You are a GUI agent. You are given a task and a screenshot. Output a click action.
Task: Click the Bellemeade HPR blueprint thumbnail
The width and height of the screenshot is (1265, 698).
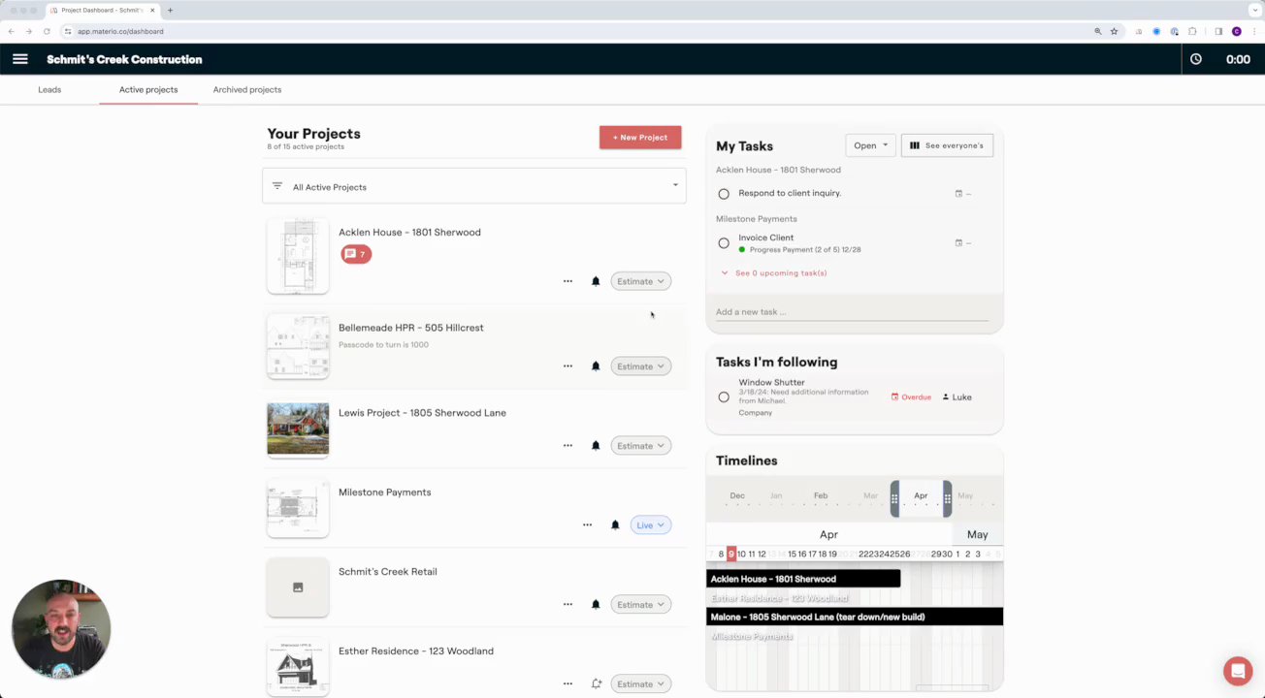coord(298,347)
